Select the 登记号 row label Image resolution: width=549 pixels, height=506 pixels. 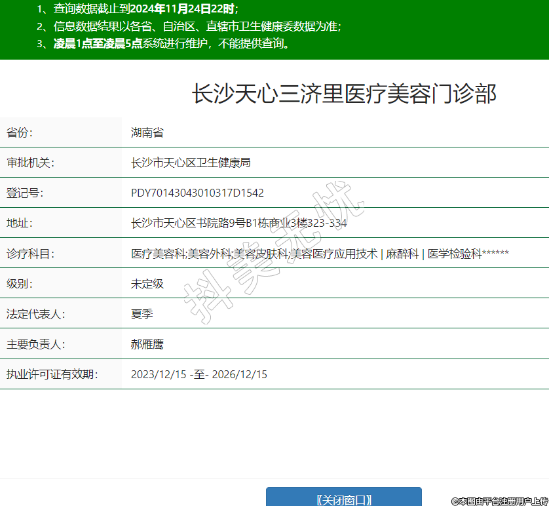[25, 193]
